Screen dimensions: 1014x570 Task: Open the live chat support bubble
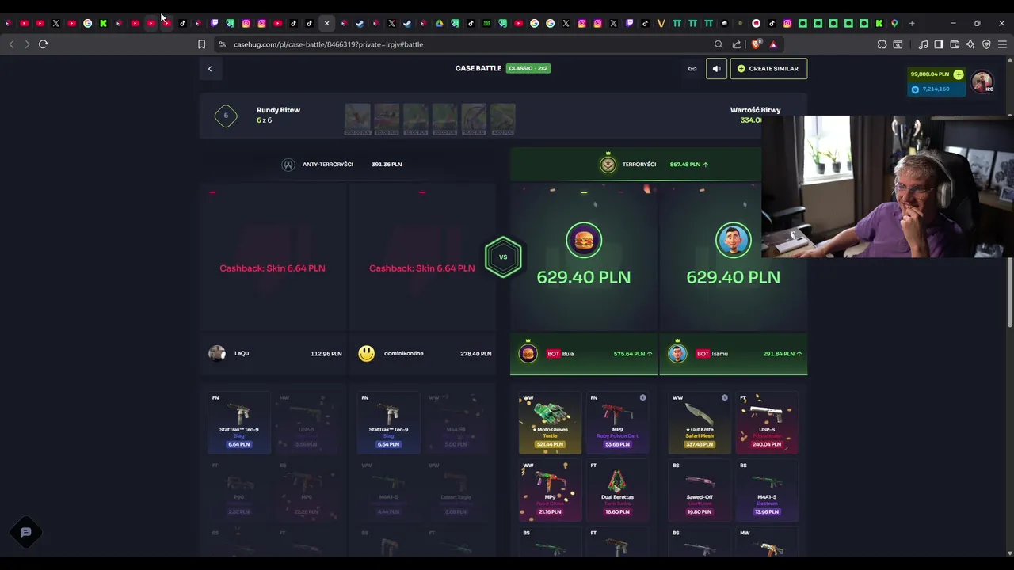26,532
